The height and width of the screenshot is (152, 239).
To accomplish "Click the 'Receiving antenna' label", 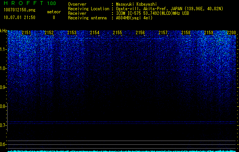I will point(87,18).
